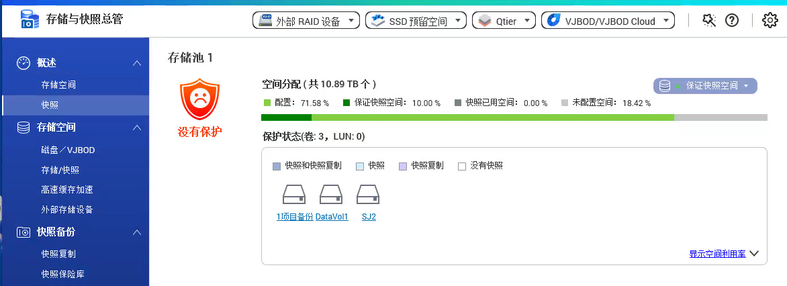Open 快照保险库 in the sidebar
This screenshot has width=787, height=286.
(62, 274)
